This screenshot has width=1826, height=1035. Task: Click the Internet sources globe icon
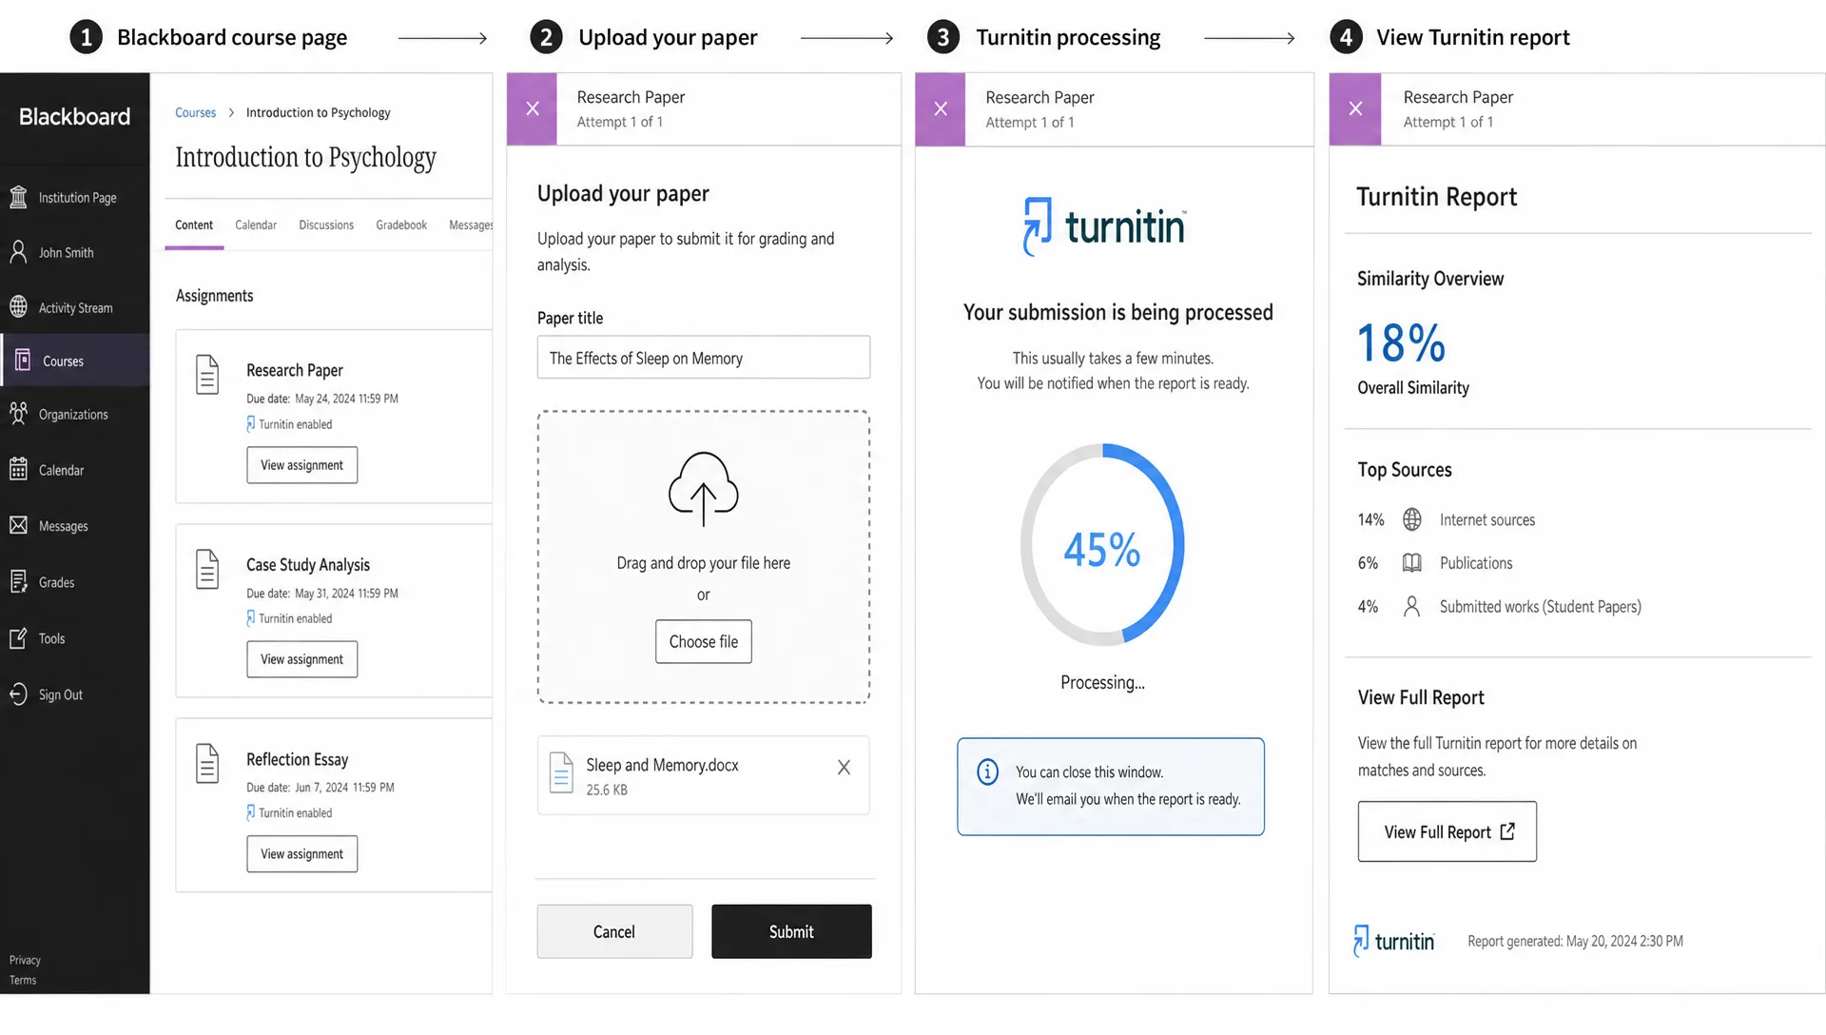pyautogui.click(x=1412, y=519)
